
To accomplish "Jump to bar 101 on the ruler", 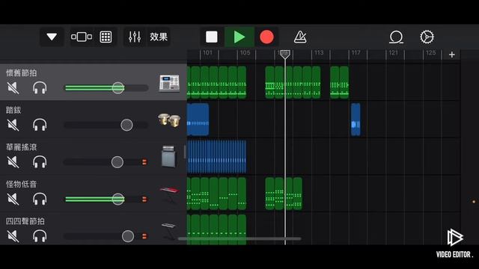I will (x=207, y=53).
